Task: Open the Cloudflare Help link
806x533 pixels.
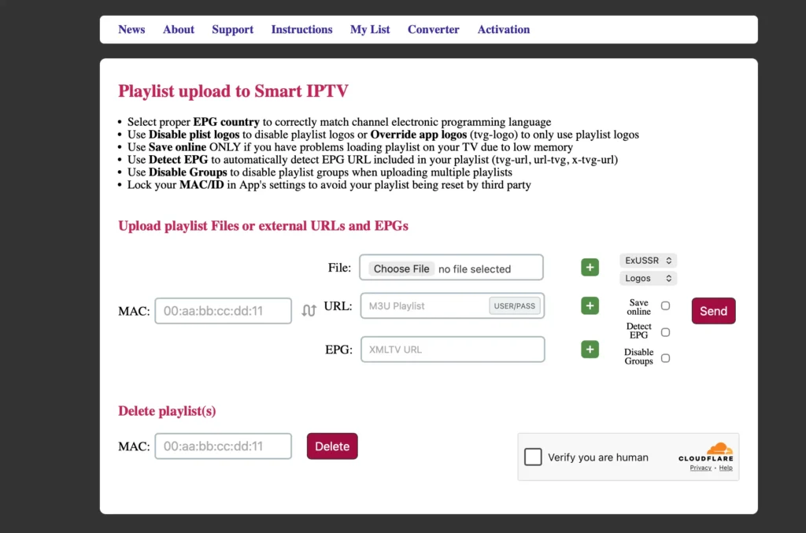Action: pyautogui.click(x=726, y=468)
